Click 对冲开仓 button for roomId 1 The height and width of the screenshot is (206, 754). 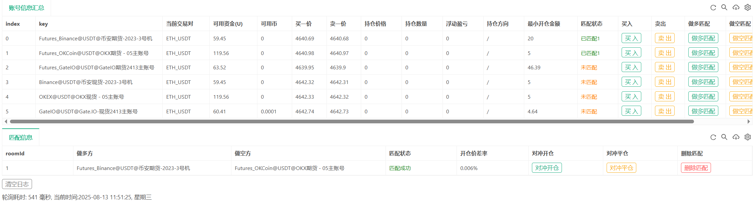547,168
